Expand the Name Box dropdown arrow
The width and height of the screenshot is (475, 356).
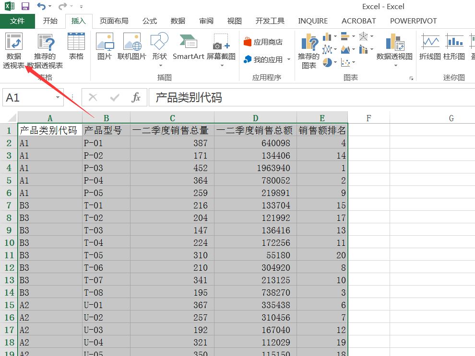click(58, 98)
